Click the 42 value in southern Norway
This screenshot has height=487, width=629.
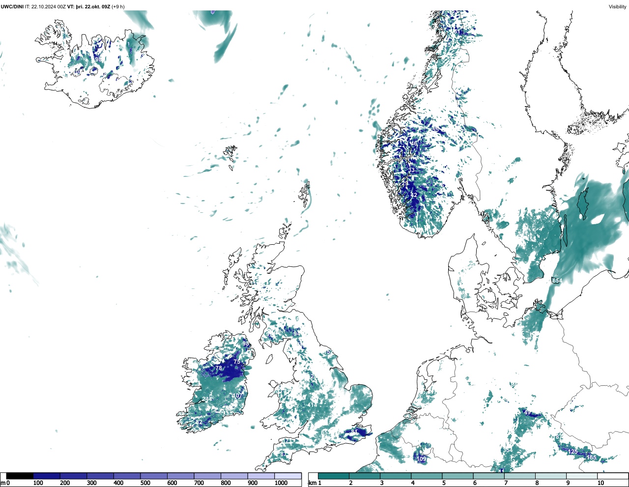[414, 195]
